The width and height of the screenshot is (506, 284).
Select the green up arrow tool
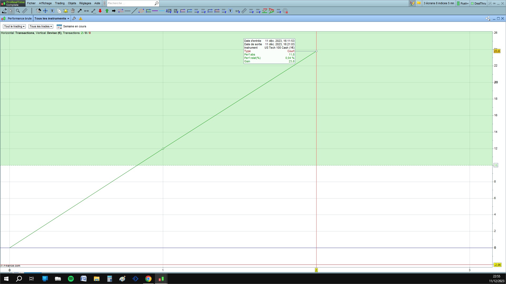click(x=107, y=11)
